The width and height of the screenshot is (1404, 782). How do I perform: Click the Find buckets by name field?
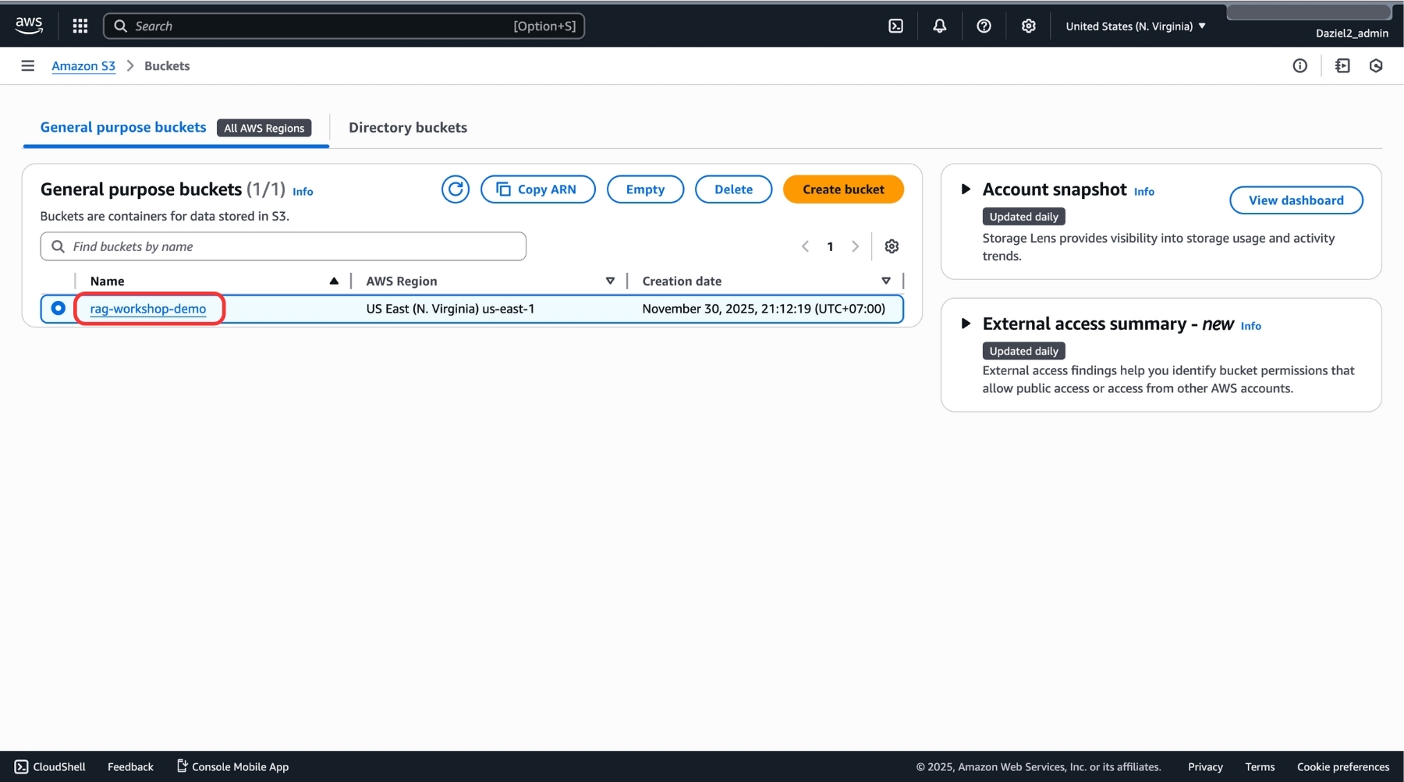(289, 246)
